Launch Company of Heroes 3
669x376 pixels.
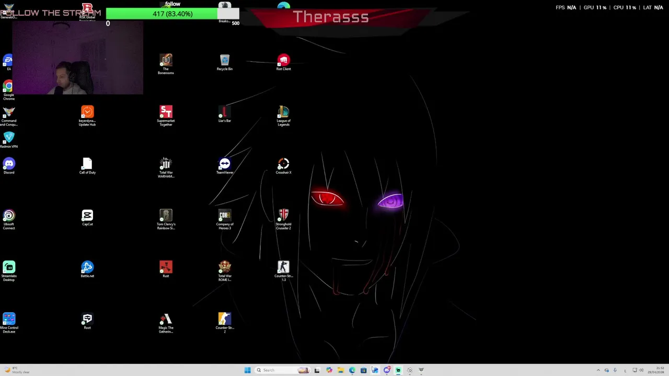coord(225,219)
